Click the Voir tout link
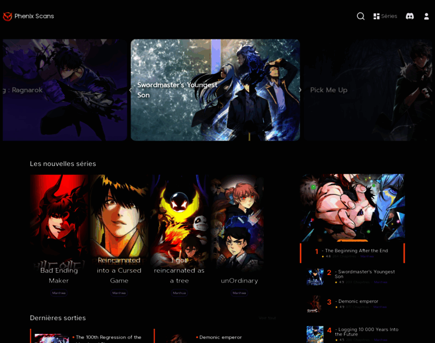Image resolution: width=435 pixels, height=343 pixels. (267, 318)
